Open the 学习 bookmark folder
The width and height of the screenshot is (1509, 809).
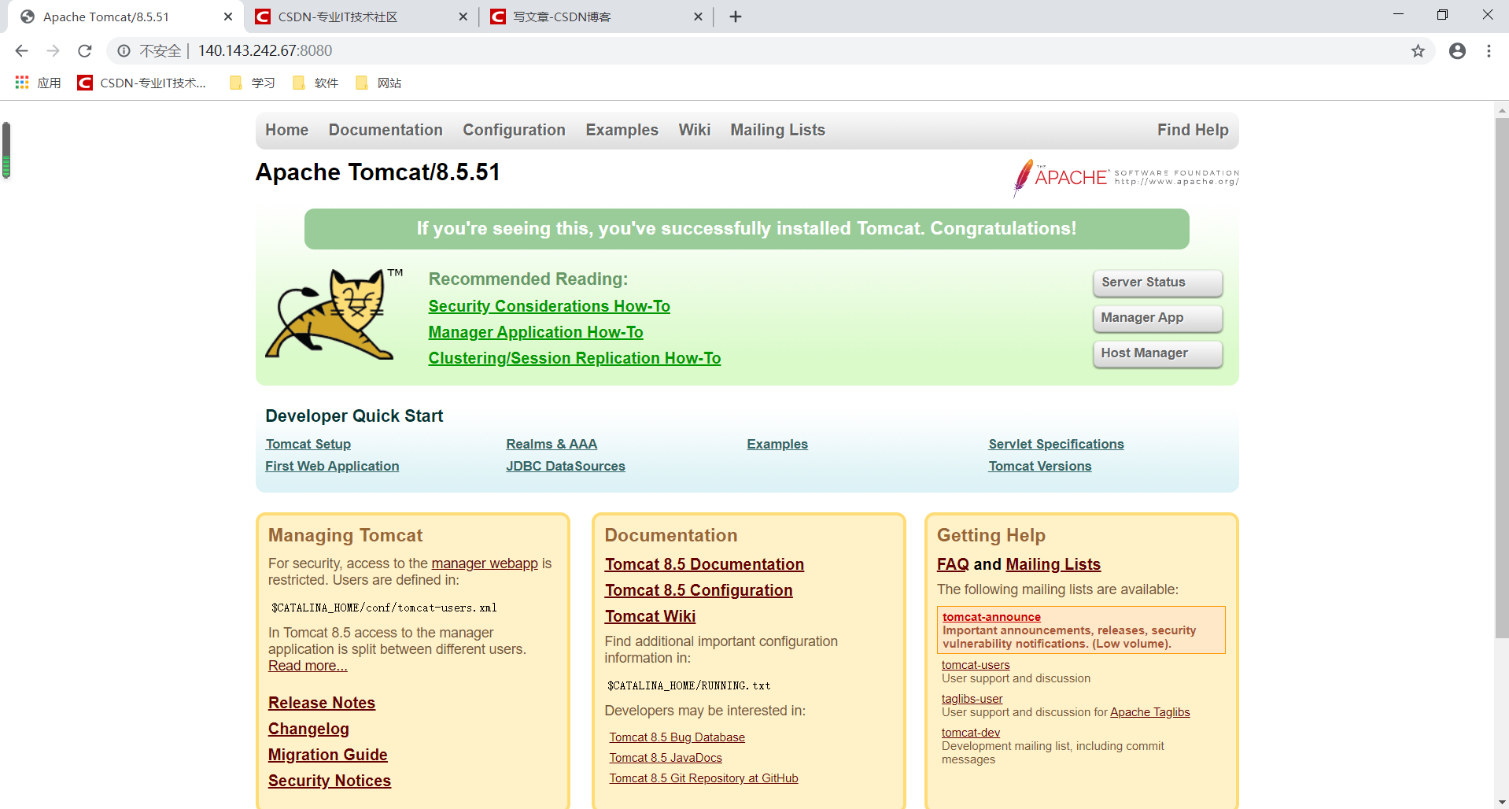coord(252,83)
